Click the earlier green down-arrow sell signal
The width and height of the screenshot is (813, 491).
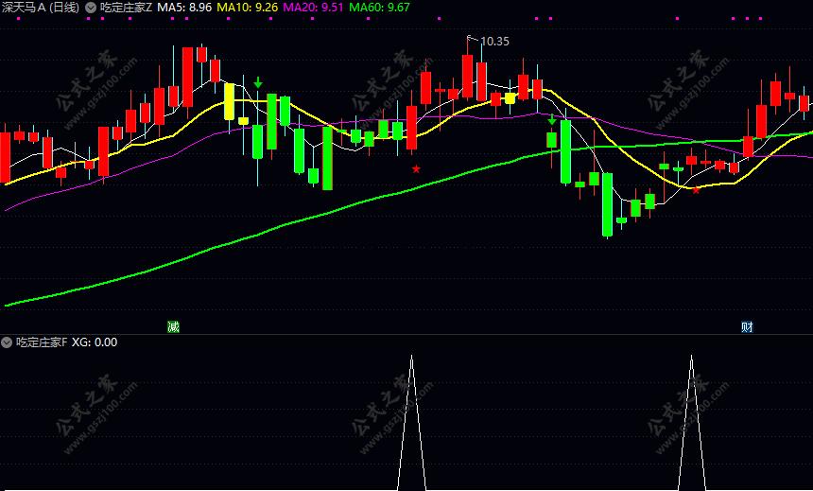click(x=258, y=82)
